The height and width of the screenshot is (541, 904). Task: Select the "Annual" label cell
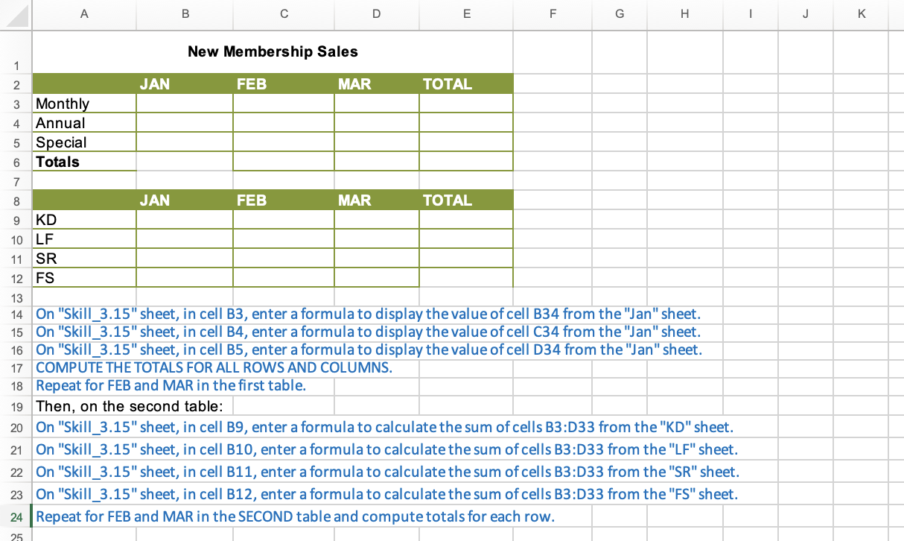point(83,123)
